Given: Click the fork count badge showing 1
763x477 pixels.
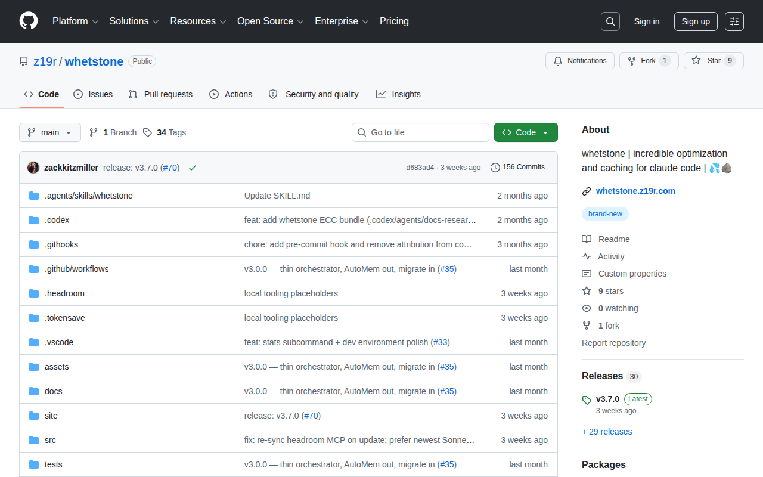Looking at the screenshot, I should point(665,61).
